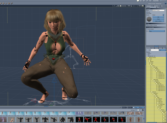Pick the purple figure pose thumbnail
This screenshot has width=167, height=123.
click(x=3, y=119)
